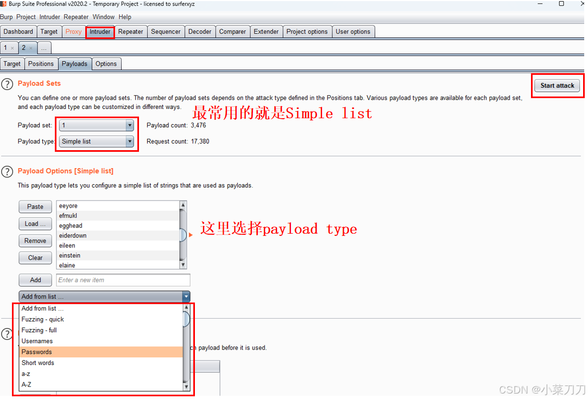Select 'Add from list ...' first option
The height and width of the screenshot is (399, 588).
[101, 308]
